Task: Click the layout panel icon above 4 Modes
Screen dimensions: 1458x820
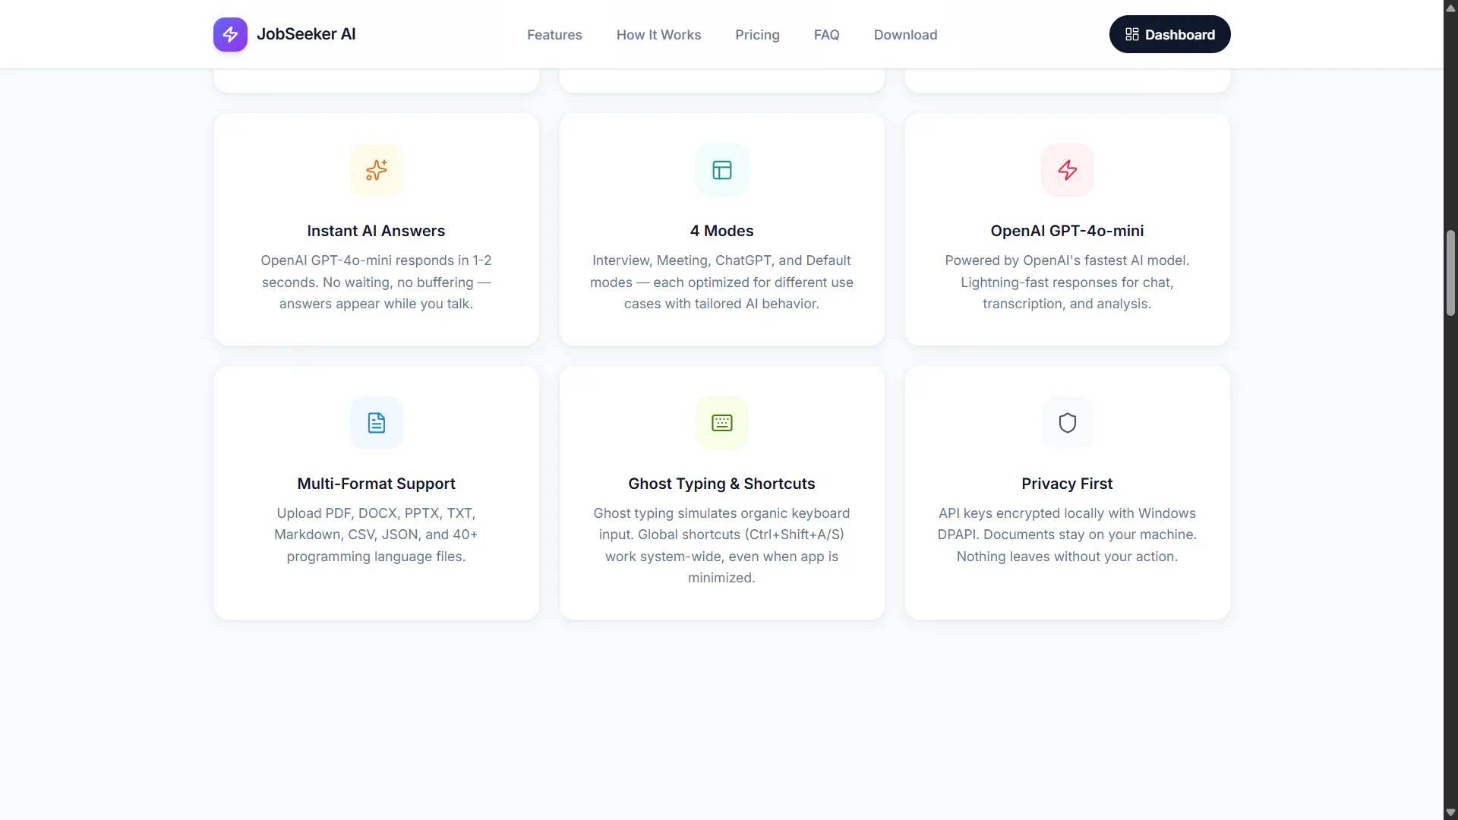Action: 722,170
